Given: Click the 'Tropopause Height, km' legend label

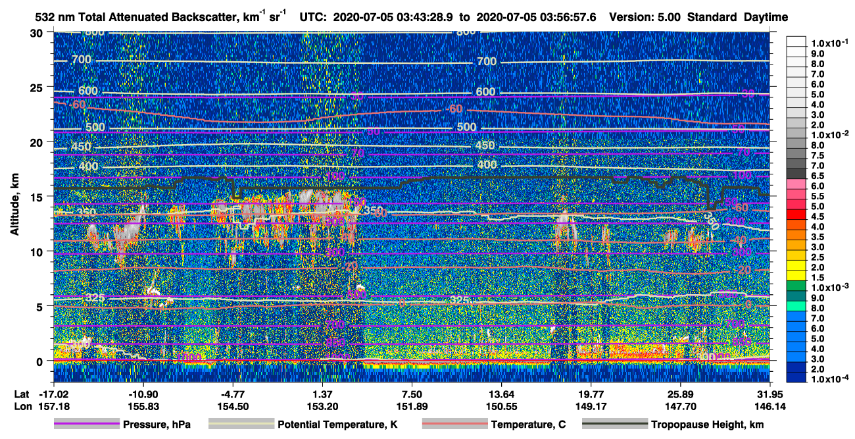Looking at the screenshot, I should [707, 425].
